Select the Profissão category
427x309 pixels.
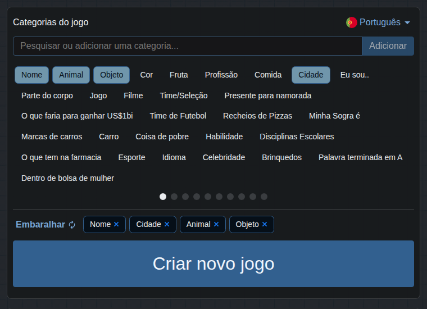pyautogui.click(x=221, y=75)
